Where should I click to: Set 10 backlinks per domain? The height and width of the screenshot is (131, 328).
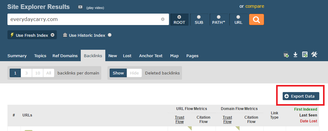[x=38, y=73]
